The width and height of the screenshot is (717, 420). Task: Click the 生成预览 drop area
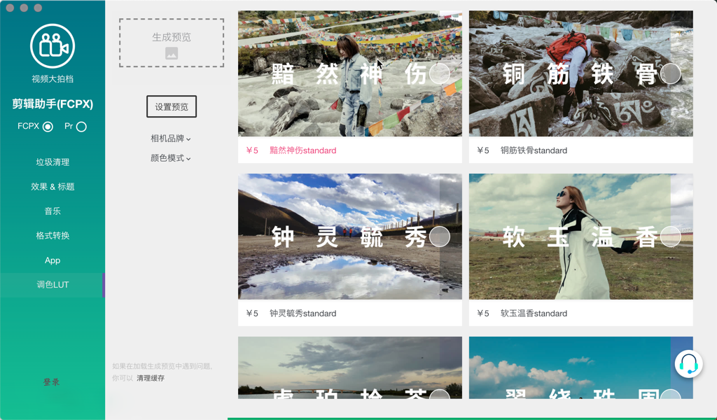pos(172,43)
